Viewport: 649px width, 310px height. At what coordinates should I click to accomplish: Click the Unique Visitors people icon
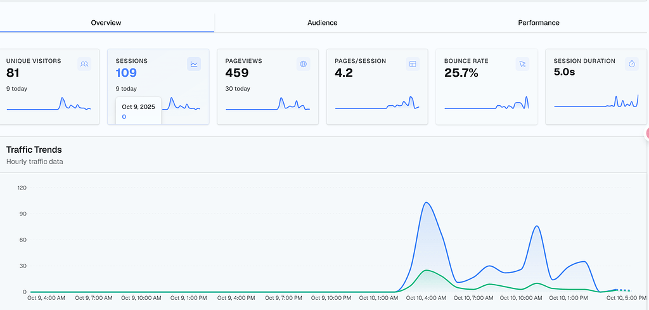pyautogui.click(x=84, y=64)
